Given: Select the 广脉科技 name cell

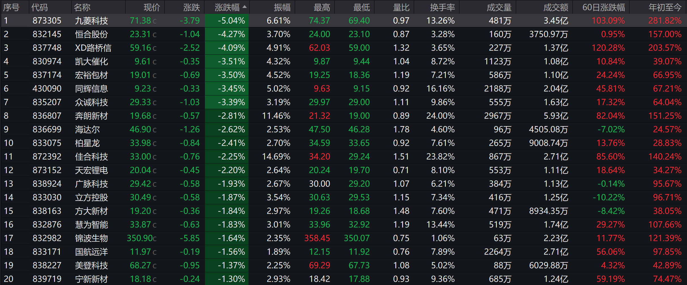Looking at the screenshot, I should 92,184.
